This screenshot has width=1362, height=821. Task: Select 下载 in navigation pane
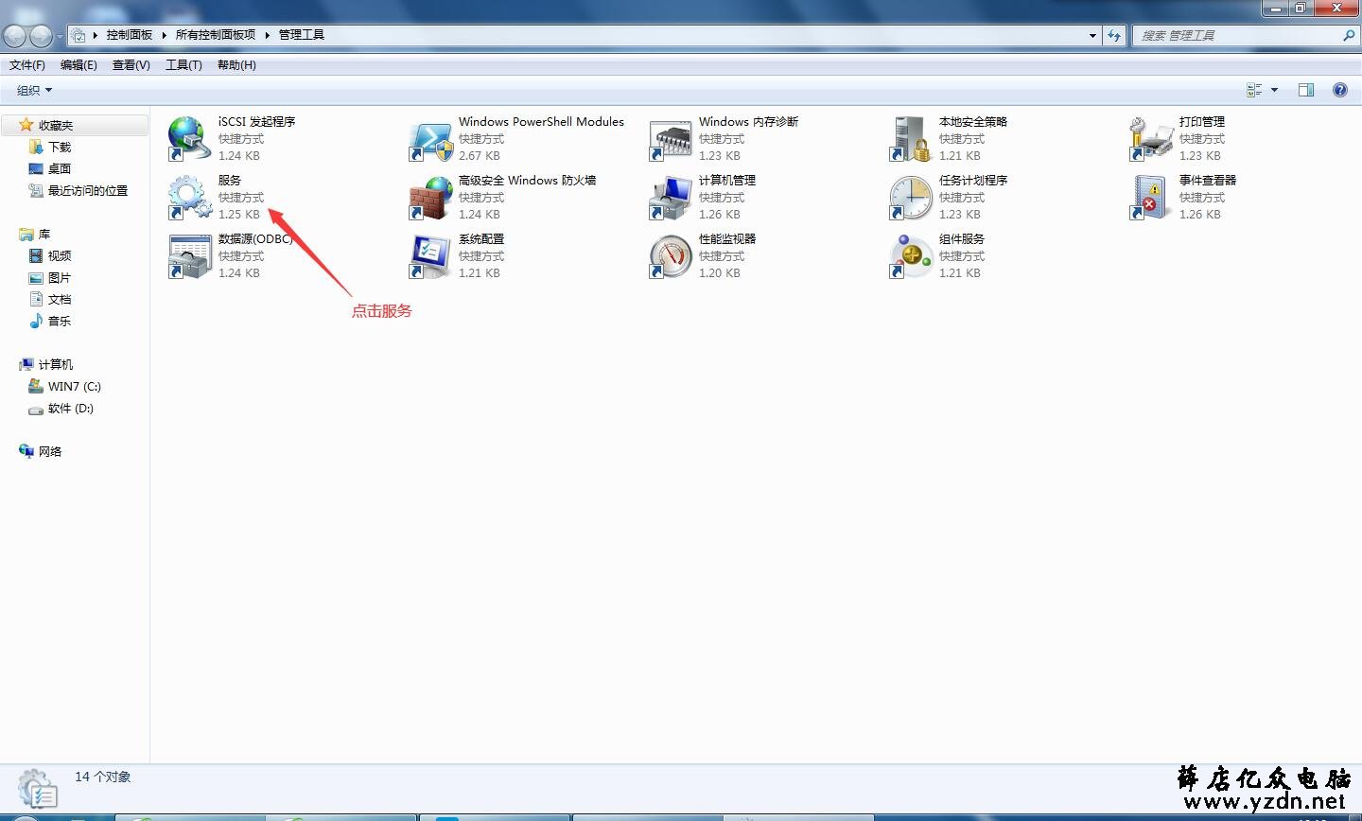tap(60, 147)
